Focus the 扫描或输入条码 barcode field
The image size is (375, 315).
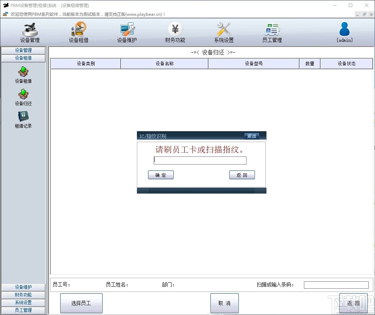336,284
